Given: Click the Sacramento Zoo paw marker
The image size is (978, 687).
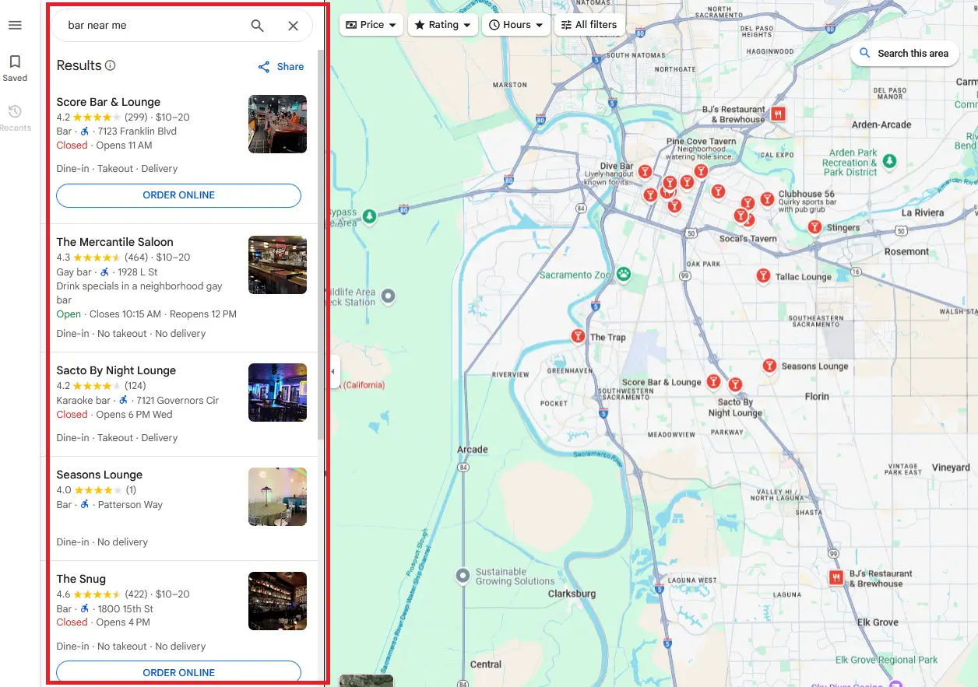Looking at the screenshot, I should (x=624, y=274).
